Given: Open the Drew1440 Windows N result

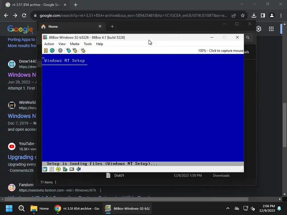Looking at the screenshot, I should point(22,75).
